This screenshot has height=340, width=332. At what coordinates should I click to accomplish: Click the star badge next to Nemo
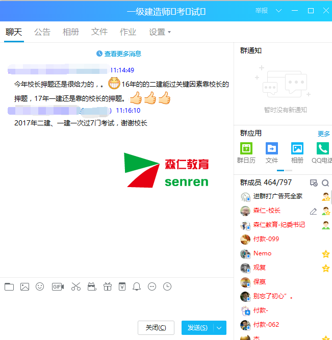[326, 254]
